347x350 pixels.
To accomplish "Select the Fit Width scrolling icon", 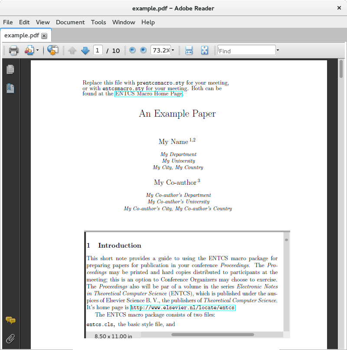I will click(189, 50).
